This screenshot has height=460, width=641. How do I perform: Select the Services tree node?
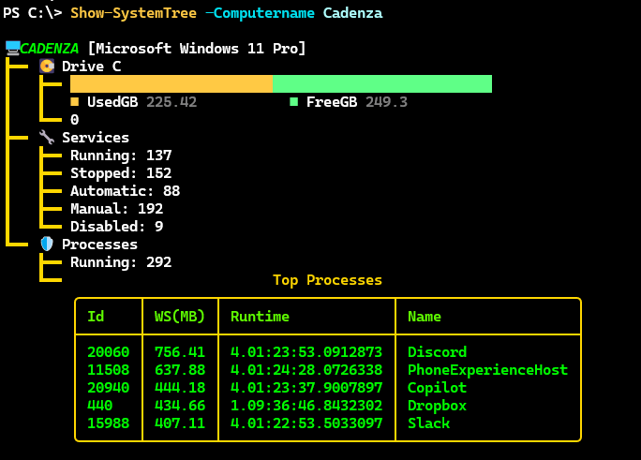(x=96, y=138)
